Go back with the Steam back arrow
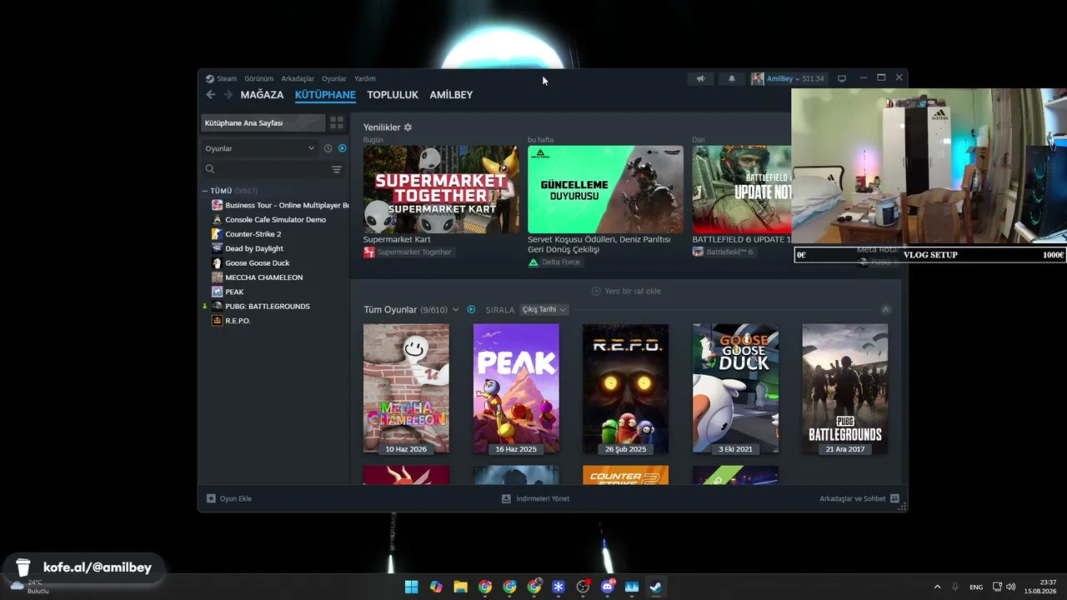The width and height of the screenshot is (1067, 600). coord(211,95)
